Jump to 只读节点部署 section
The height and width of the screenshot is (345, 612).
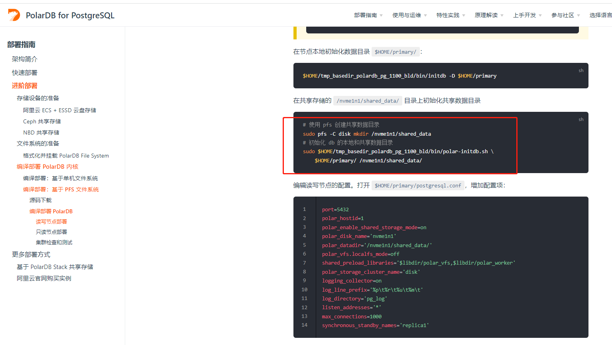(51, 232)
